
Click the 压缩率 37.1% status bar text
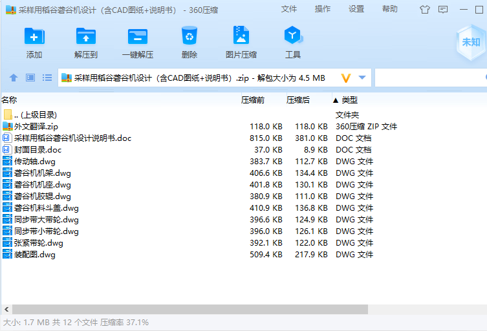tap(124, 323)
